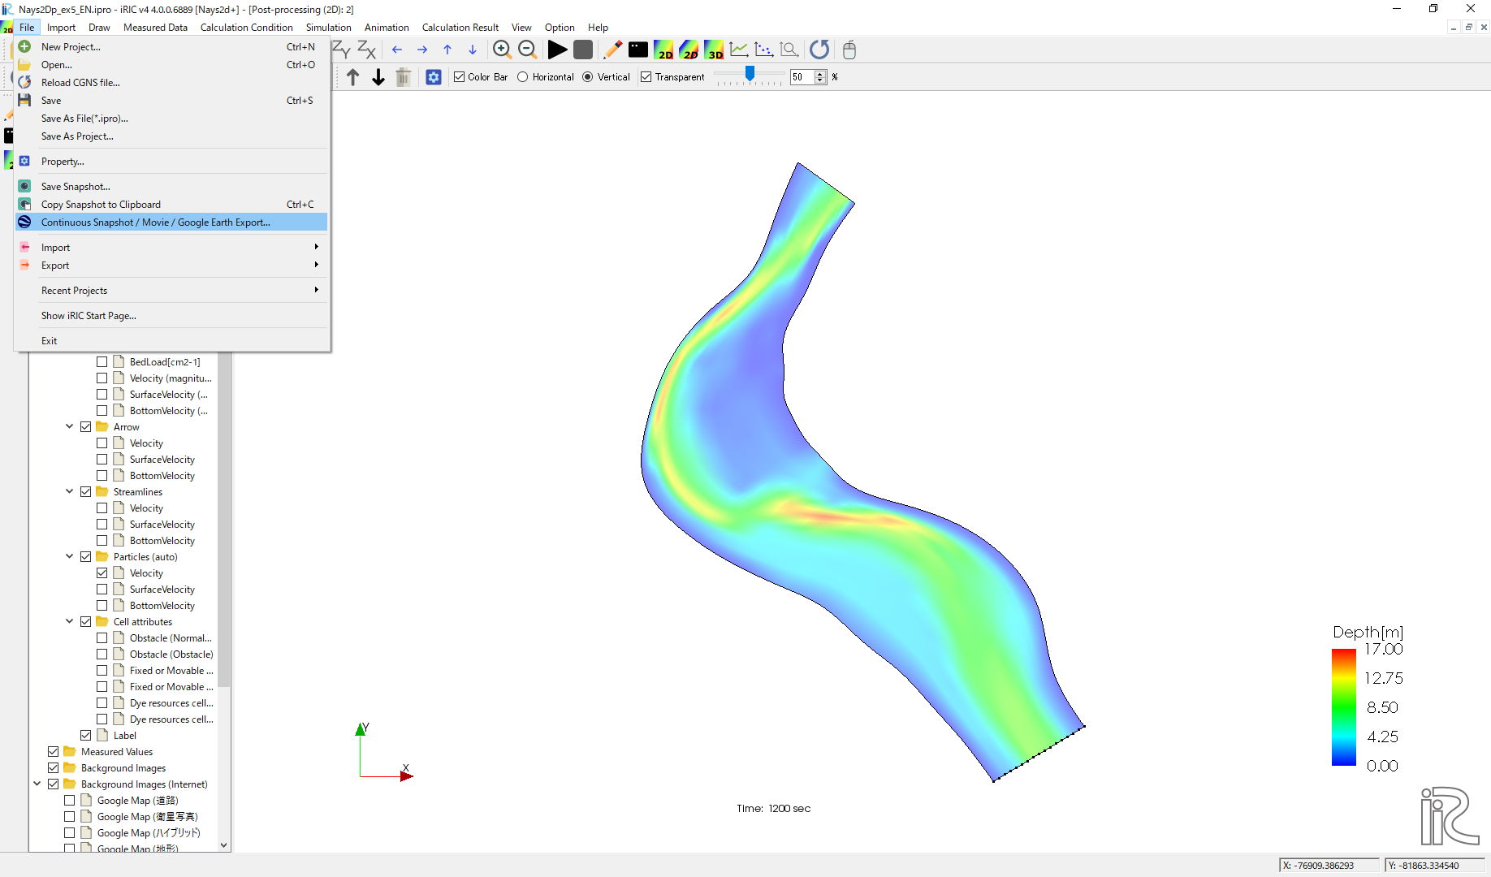1491x877 pixels.
Task: Click the transparency percent value field
Action: click(802, 77)
